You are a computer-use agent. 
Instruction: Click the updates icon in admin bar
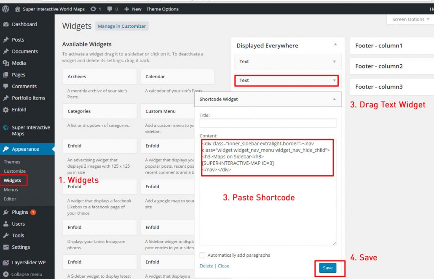click(x=93, y=9)
